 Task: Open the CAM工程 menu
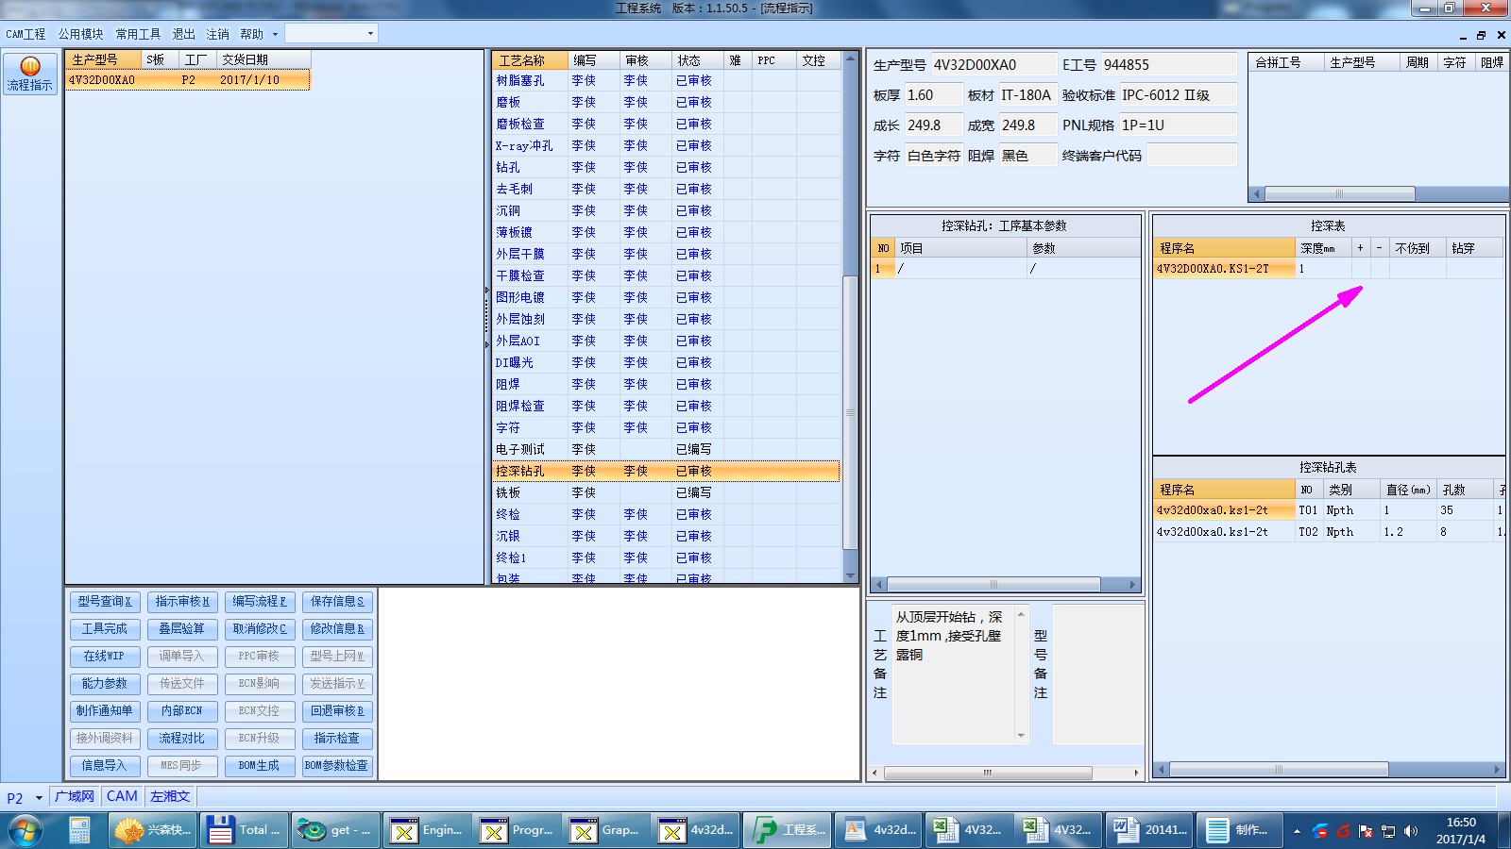point(25,34)
